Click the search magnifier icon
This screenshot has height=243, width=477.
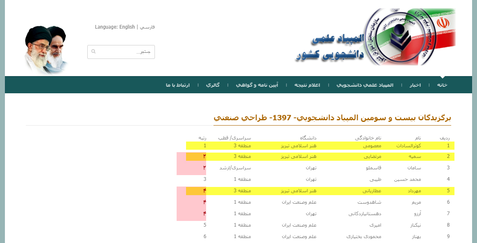coord(93,51)
